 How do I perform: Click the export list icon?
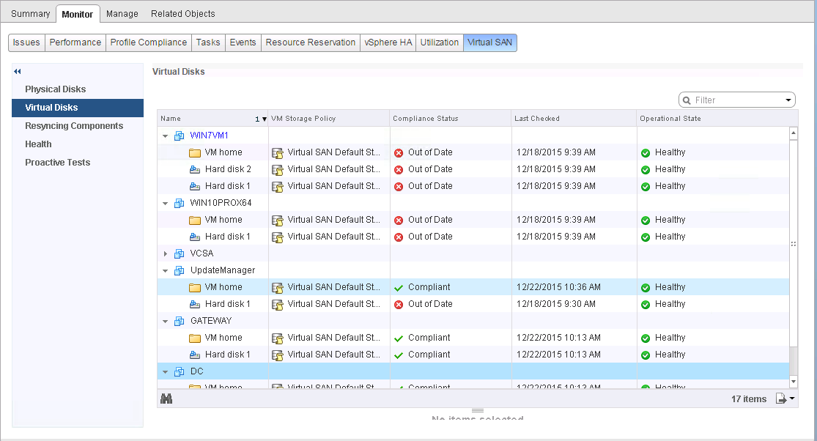click(x=781, y=399)
